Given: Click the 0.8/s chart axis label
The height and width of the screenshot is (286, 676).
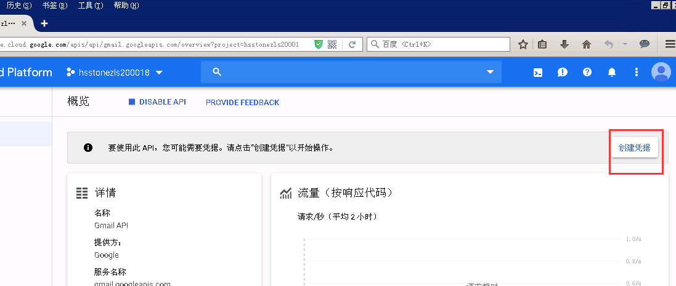Looking at the screenshot, I should pyautogui.click(x=633, y=261).
